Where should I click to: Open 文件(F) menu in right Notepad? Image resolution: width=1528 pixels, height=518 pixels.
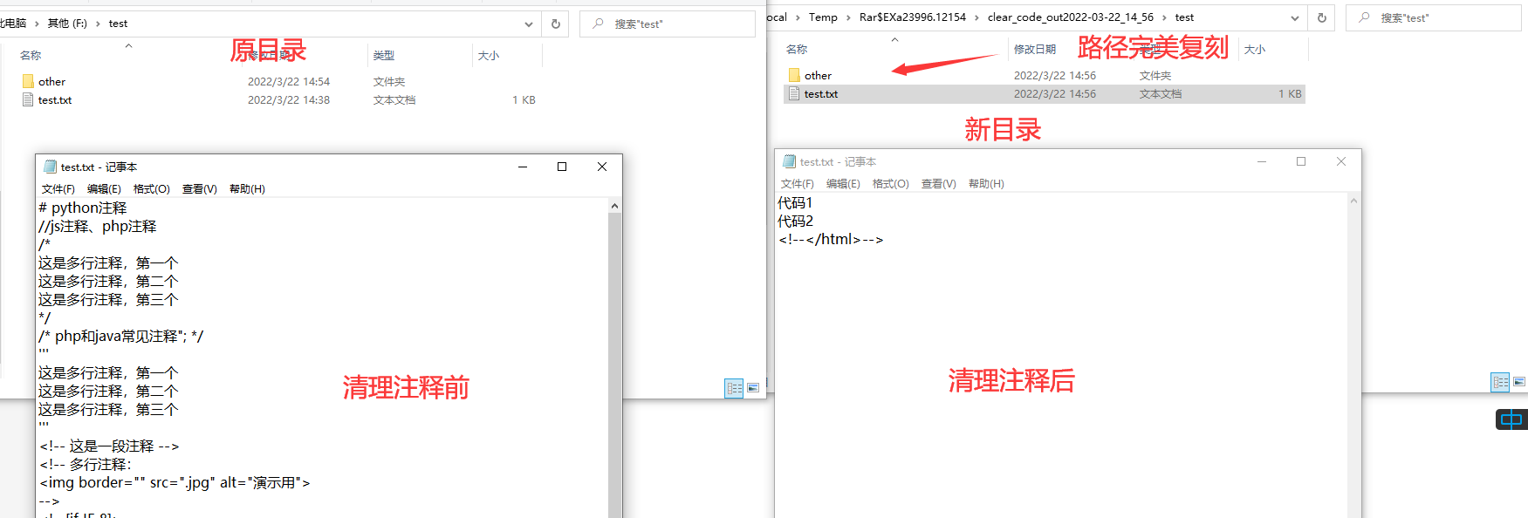point(798,184)
